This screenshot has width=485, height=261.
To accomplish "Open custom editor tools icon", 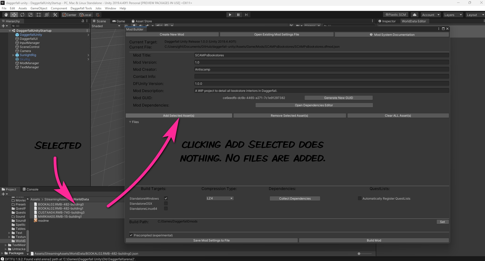I will [55, 15].
